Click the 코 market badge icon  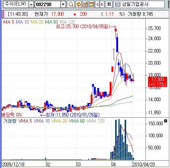[x=118, y=4]
